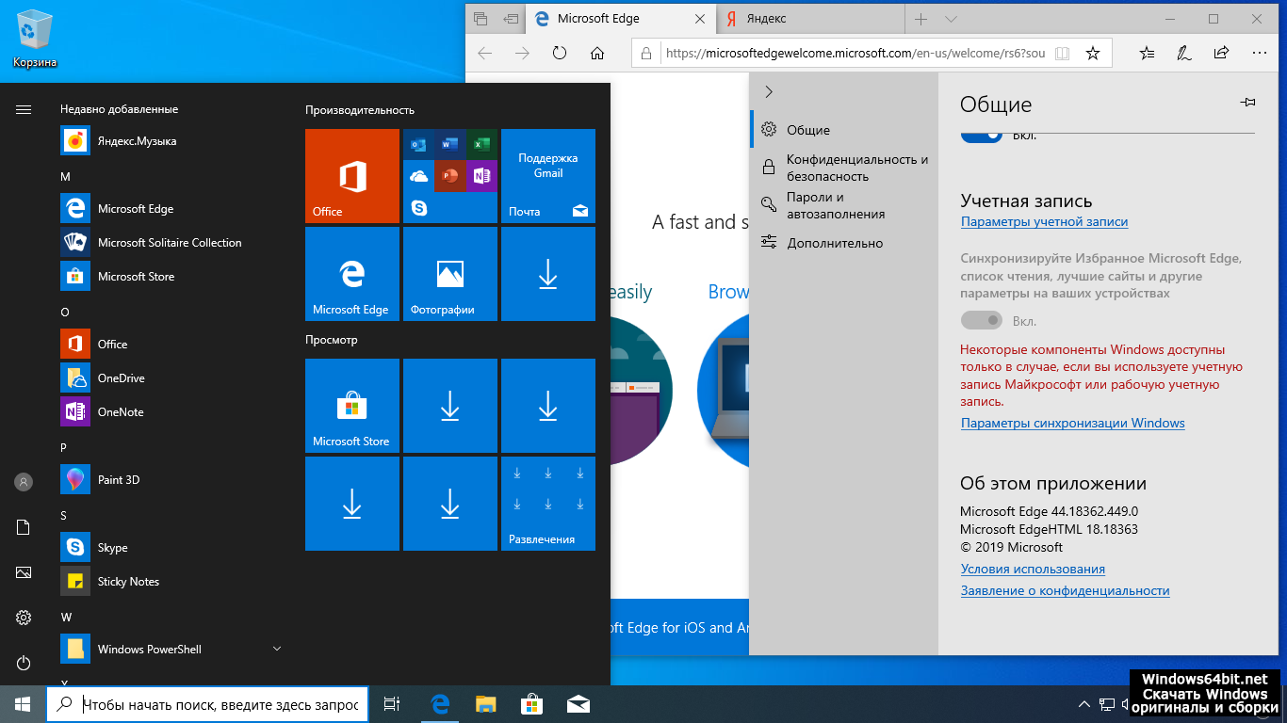Screen dimensions: 1287x723
Task: Open Paint 3D from the app list
Action: 119,480
